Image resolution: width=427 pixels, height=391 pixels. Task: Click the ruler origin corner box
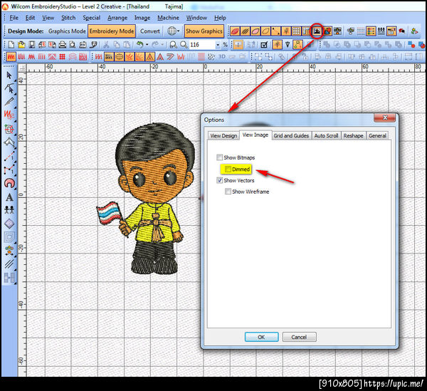click(x=22, y=68)
